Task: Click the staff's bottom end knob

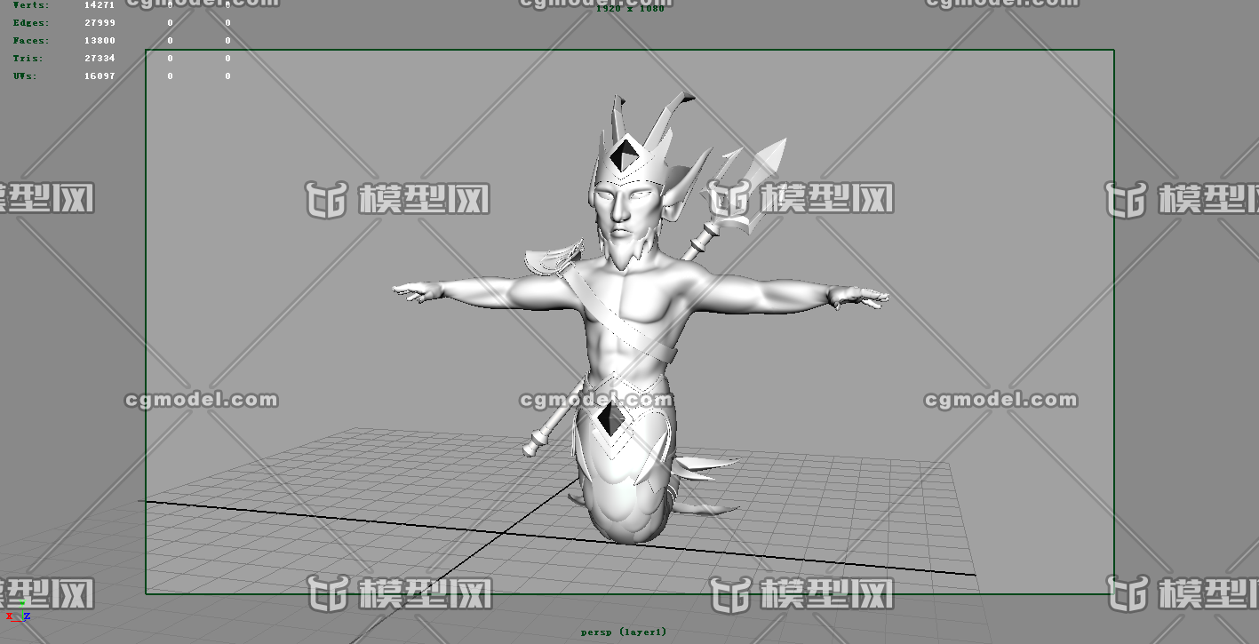Action: click(536, 442)
